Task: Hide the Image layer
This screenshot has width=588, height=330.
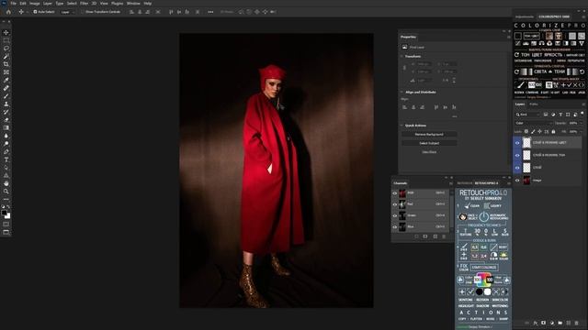Action: [517, 181]
